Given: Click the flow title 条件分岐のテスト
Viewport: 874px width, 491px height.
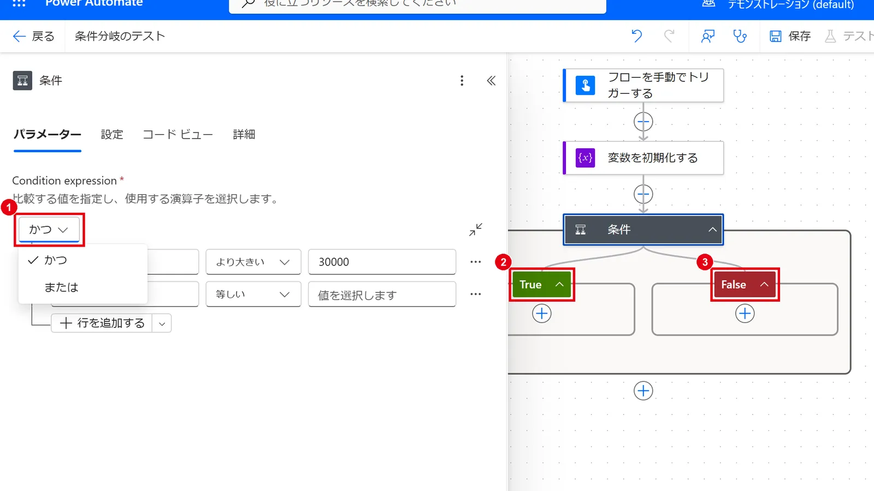Looking at the screenshot, I should [x=120, y=37].
